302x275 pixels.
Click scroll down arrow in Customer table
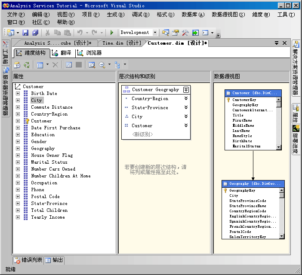279,147
